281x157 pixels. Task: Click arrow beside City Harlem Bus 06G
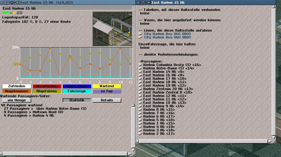(141, 34)
